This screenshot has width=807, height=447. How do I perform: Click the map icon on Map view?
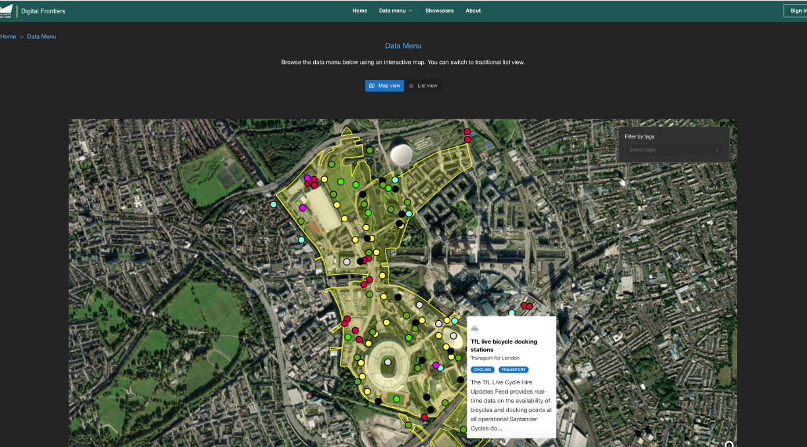coord(372,86)
